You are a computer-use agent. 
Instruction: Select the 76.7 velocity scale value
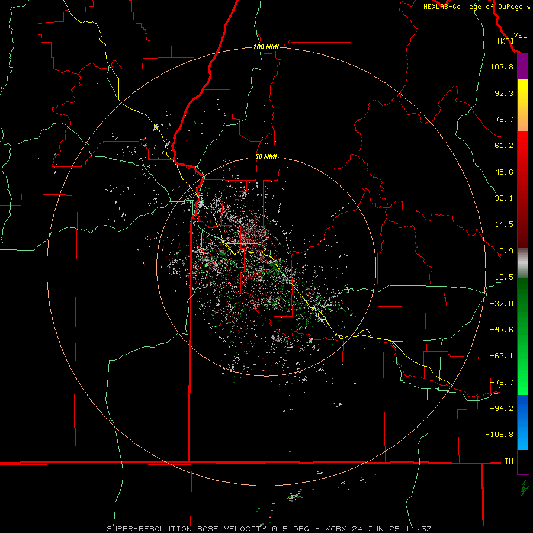pyautogui.click(x=504, y=119)
